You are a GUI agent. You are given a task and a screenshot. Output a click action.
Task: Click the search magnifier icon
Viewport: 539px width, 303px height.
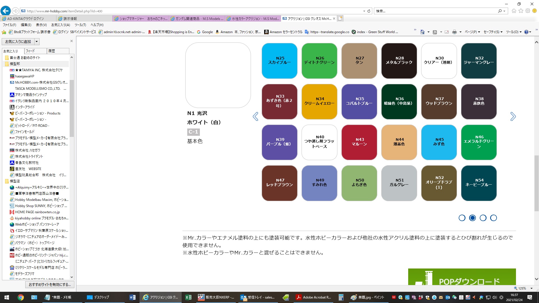point(500,11)
